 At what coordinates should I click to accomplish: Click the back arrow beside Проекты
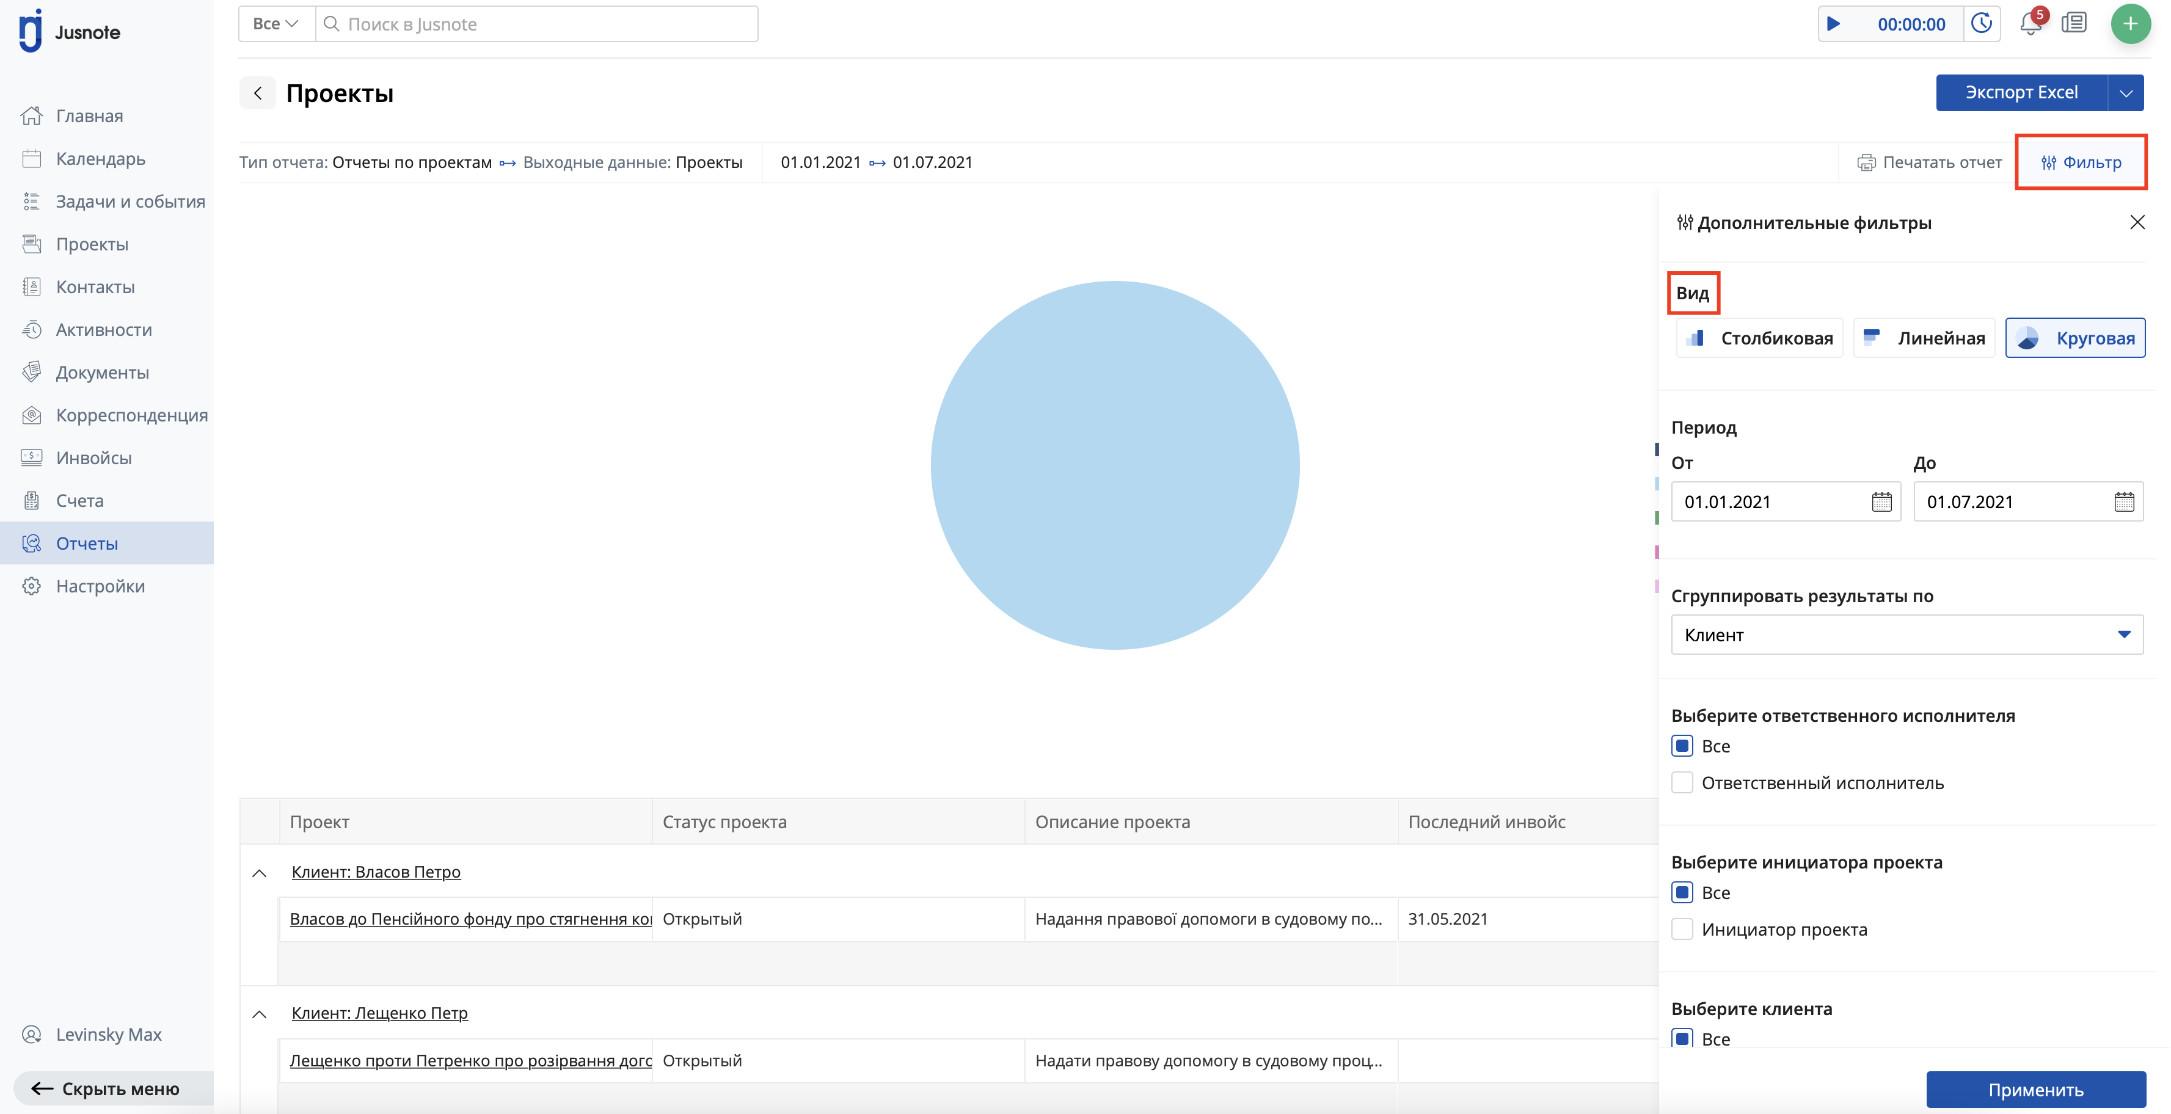coord(258,93)
